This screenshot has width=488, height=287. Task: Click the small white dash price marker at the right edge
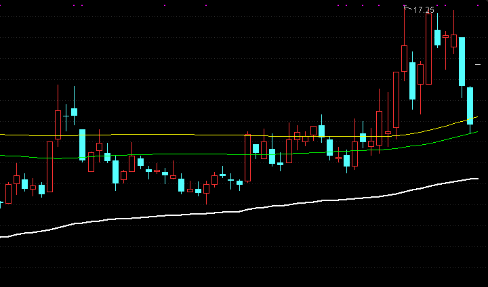coord(478,65)
